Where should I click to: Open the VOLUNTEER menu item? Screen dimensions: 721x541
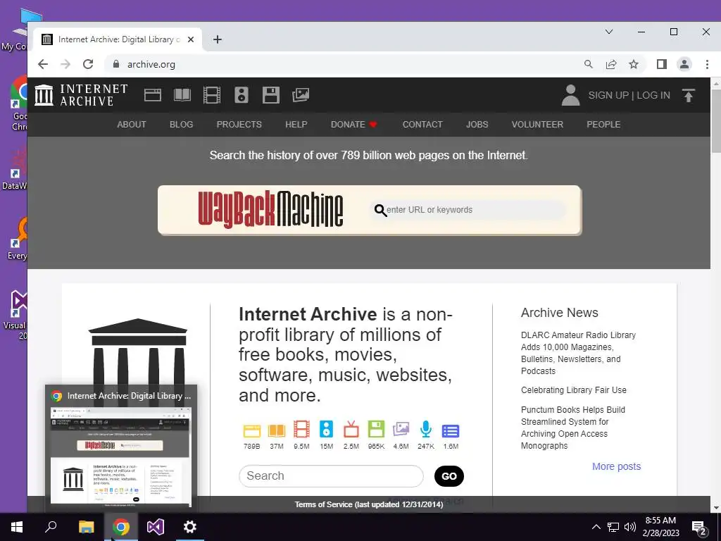pos(537,124)
